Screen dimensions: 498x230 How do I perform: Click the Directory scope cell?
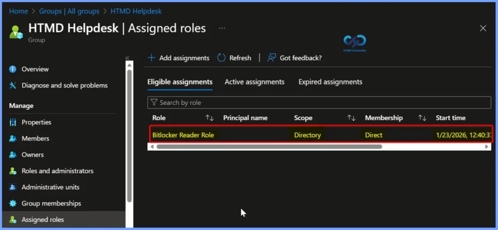[307, 135]
